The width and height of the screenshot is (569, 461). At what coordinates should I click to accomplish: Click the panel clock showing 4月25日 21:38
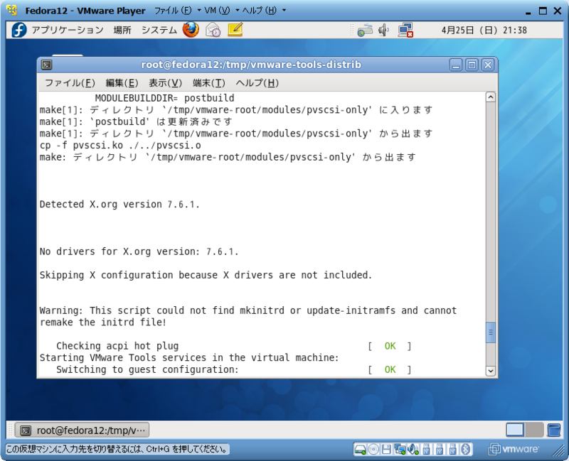[484, 30]
